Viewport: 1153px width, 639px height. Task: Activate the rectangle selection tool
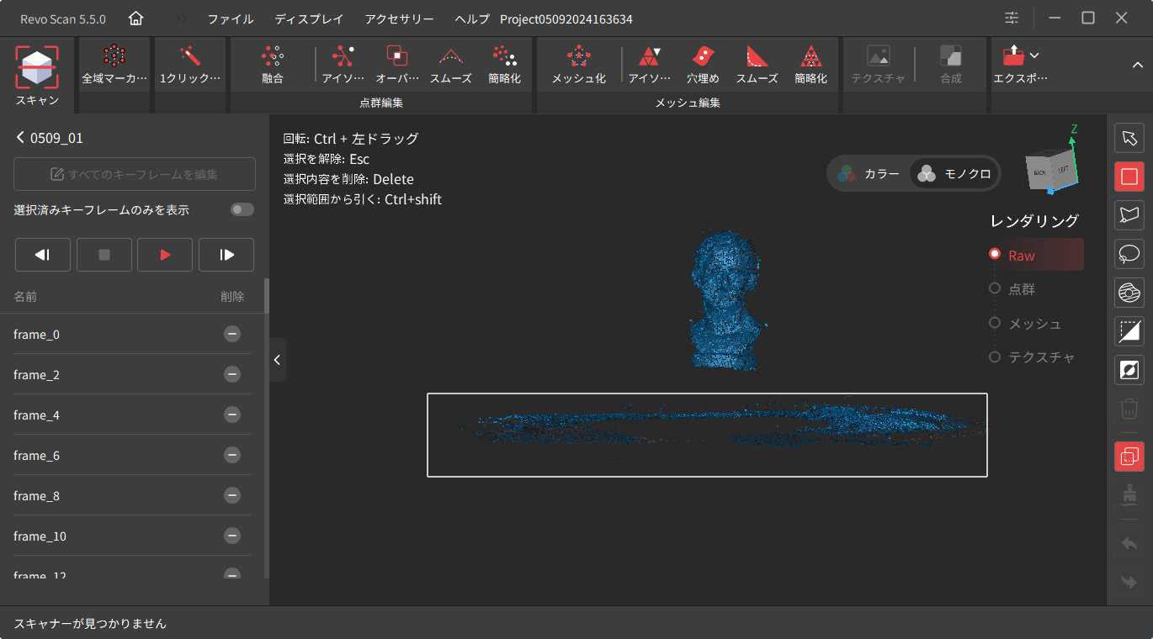pos(1129,177)
